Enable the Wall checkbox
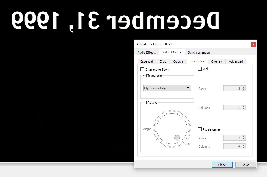This screenshot has width=267, height=177. coord(200,69)
